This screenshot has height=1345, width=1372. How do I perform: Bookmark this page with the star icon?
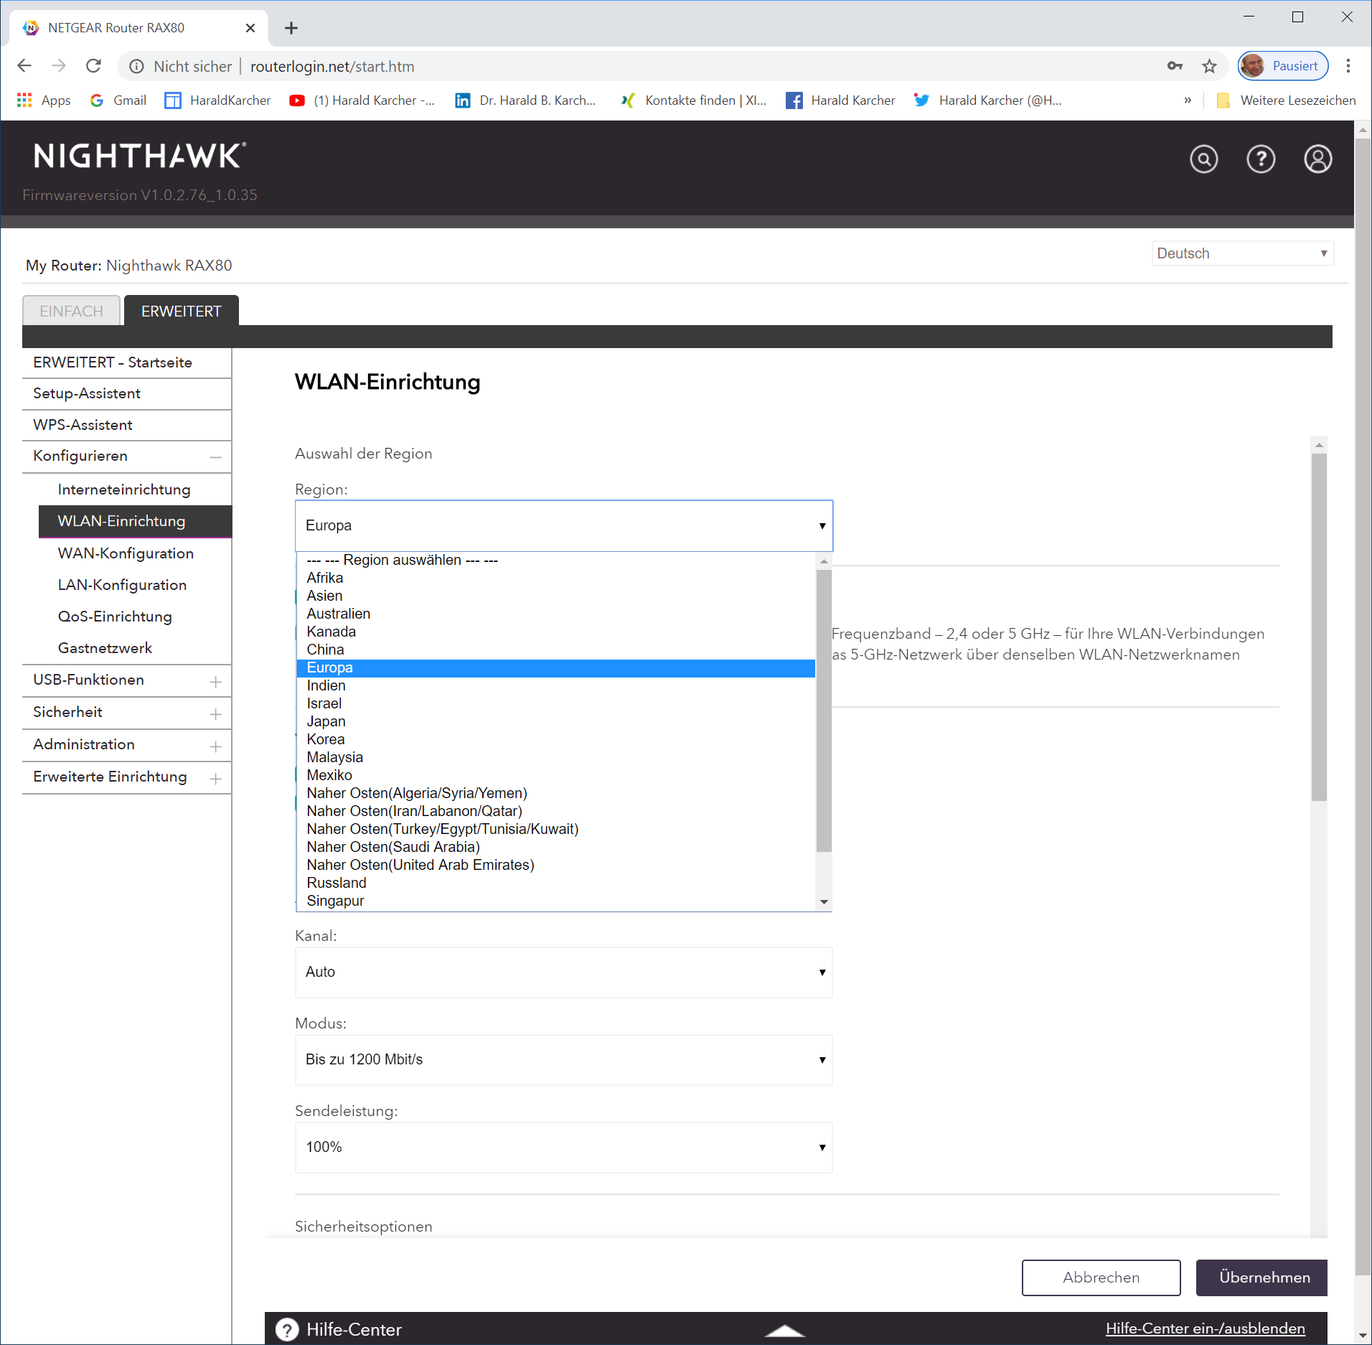[x=1209, y=66]
